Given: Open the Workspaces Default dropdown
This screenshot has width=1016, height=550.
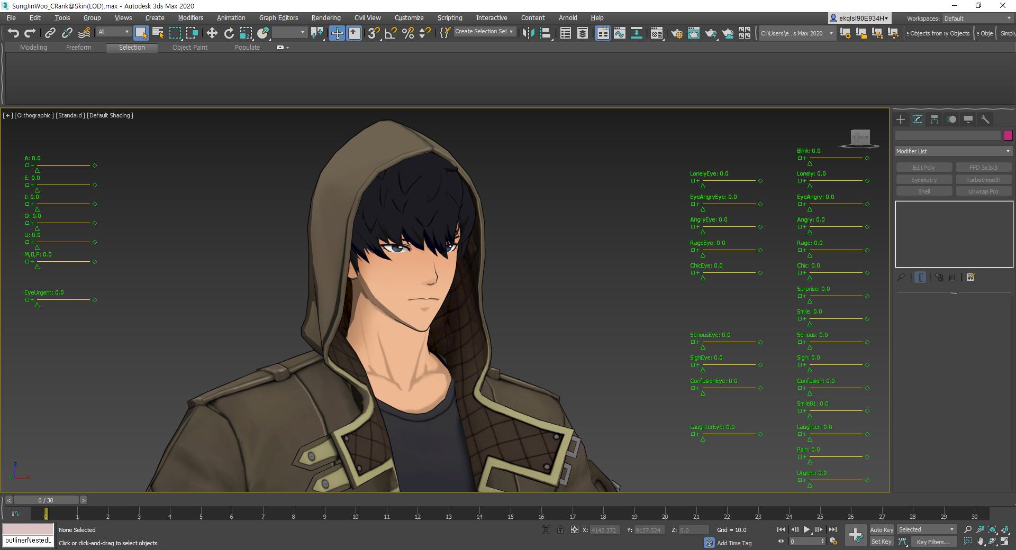Looking at the screenshot, I should point(977,19).
